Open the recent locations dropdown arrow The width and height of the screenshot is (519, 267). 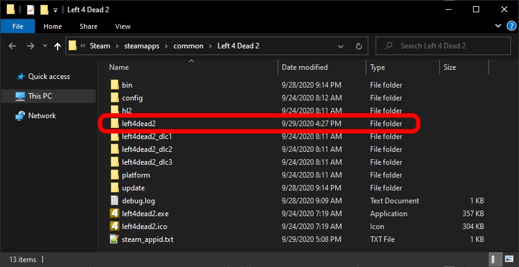pos(45,46)
